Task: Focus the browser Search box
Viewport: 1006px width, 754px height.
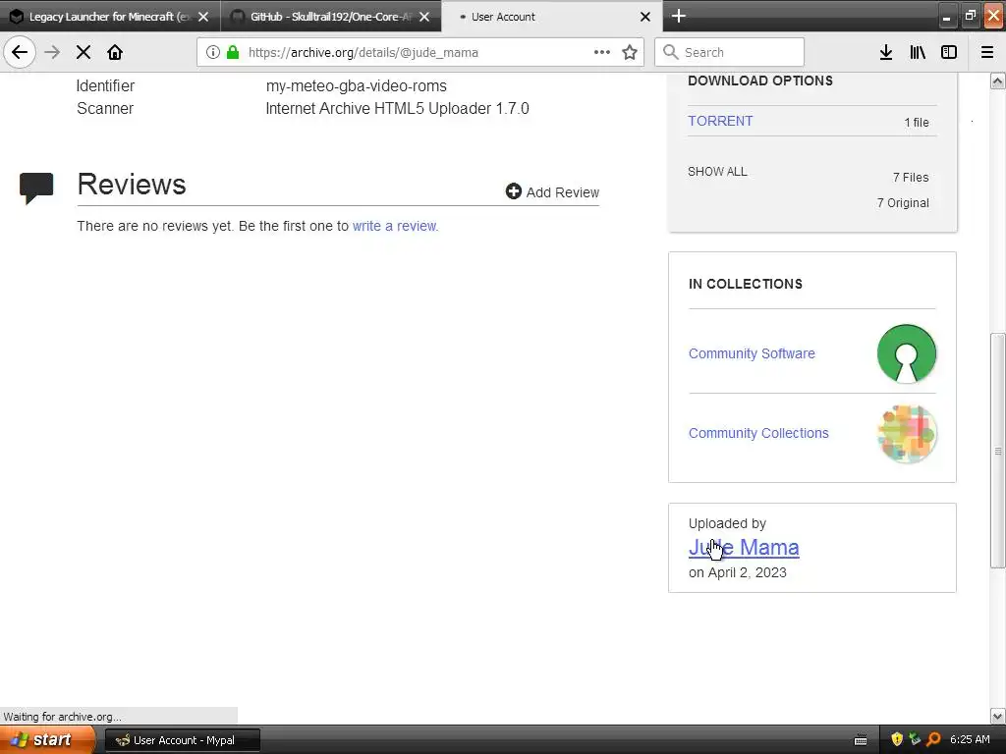Action: pyautogui.click(x=729, y=52)
